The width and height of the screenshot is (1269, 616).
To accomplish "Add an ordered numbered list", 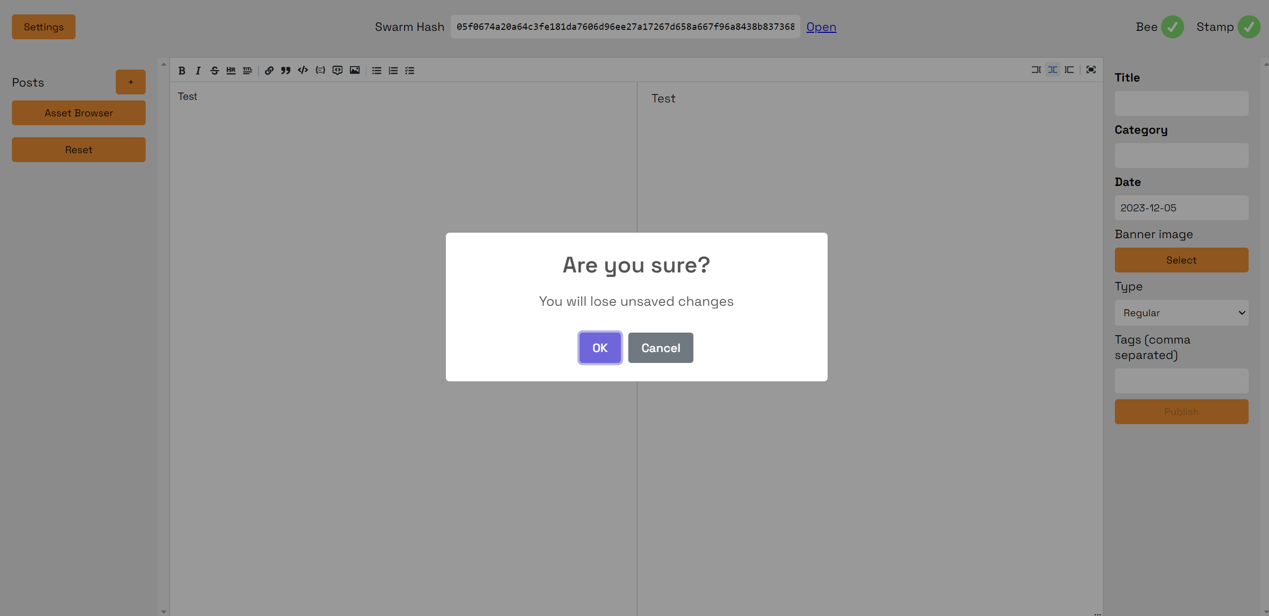I will [393, 71].
